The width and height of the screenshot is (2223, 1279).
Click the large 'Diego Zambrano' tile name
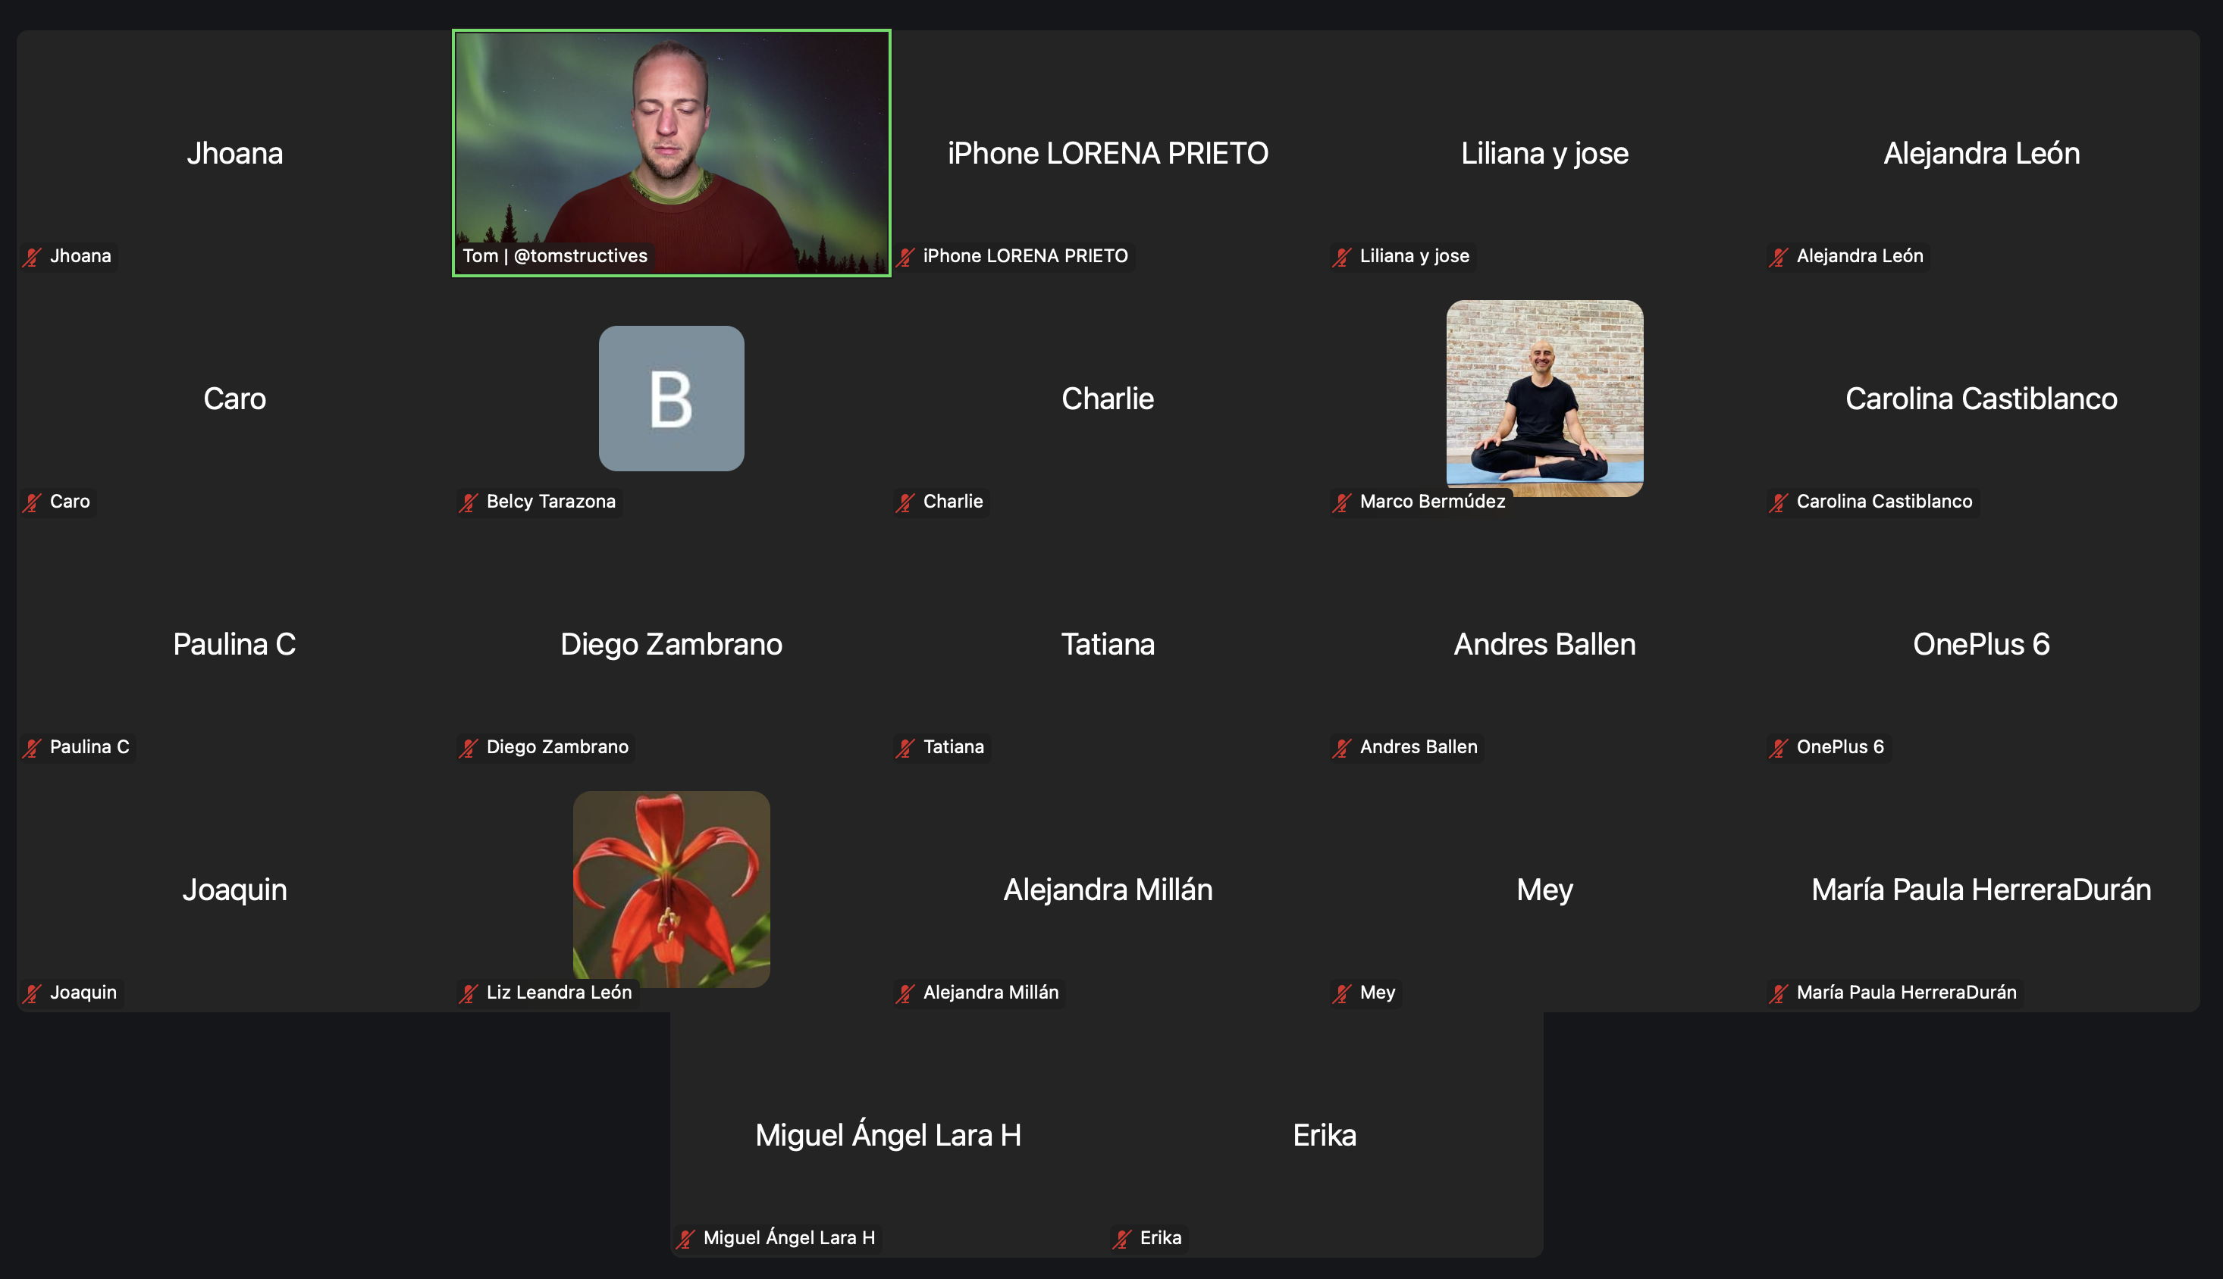tap(672, 644)
